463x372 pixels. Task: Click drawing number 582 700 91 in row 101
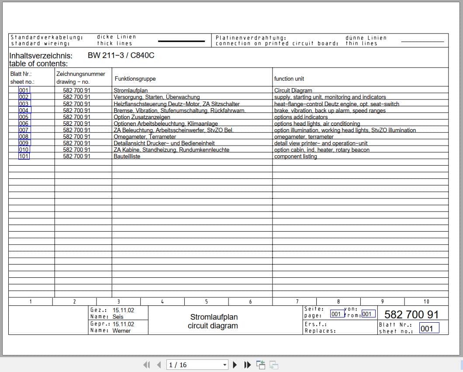tap(76, 156)
